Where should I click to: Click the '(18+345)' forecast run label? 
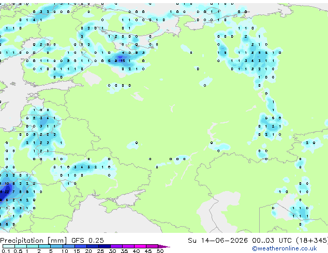(312, 241)
